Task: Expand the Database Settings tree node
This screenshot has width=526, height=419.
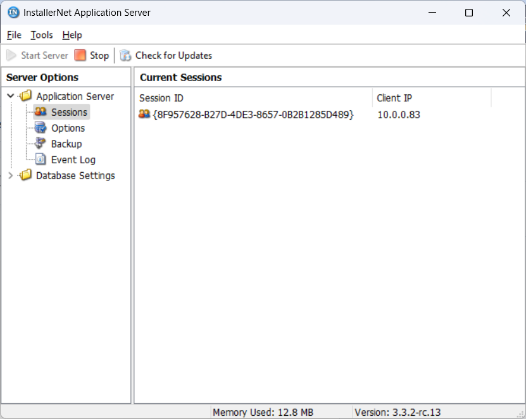Action: coord(10,175)
